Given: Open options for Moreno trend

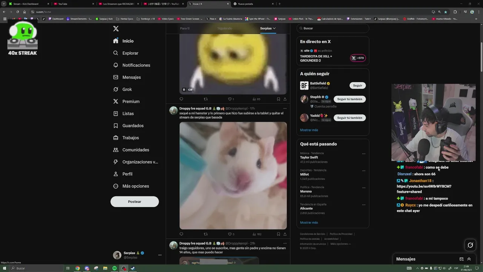Looking at the screenshot, I should (x=364, y=188).
